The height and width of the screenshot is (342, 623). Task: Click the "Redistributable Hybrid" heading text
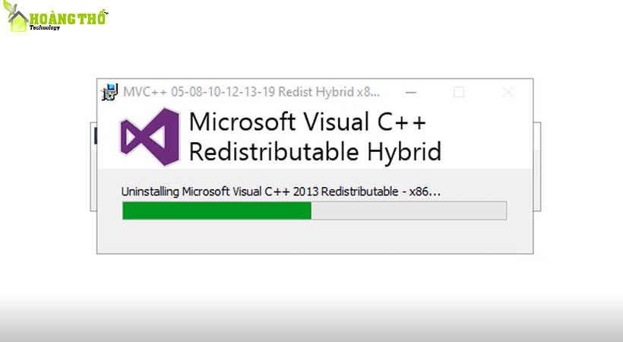coord(315,151)
